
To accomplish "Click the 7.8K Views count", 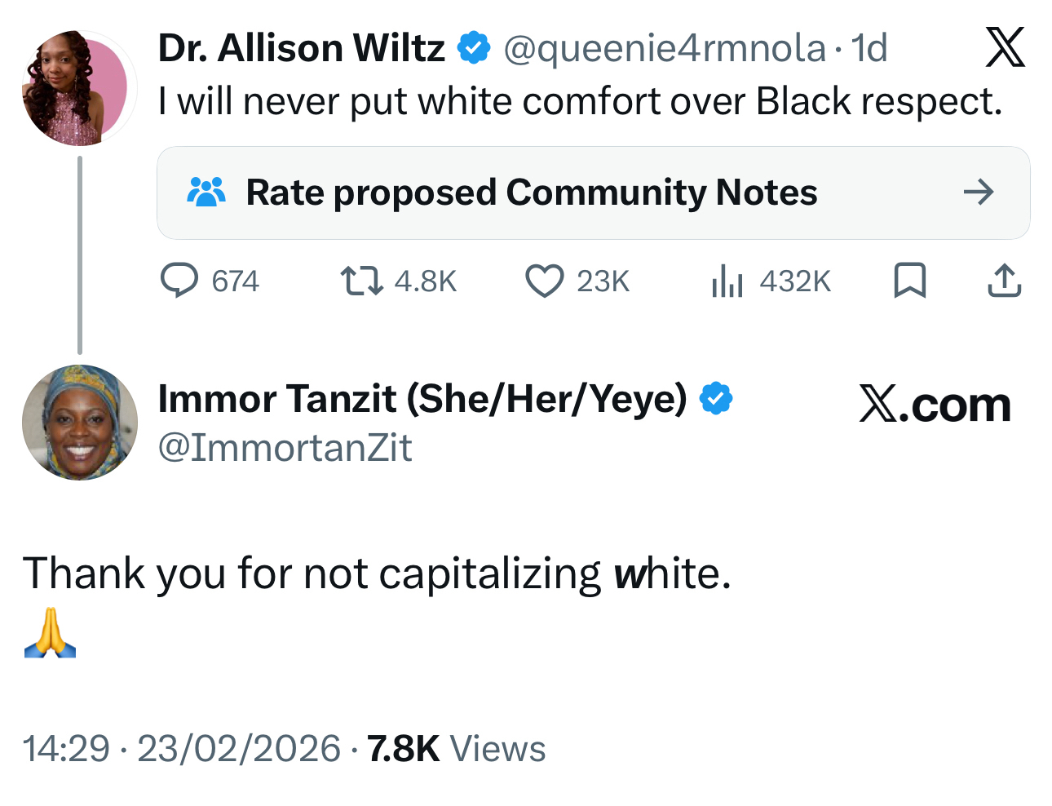I will [456, 749].
